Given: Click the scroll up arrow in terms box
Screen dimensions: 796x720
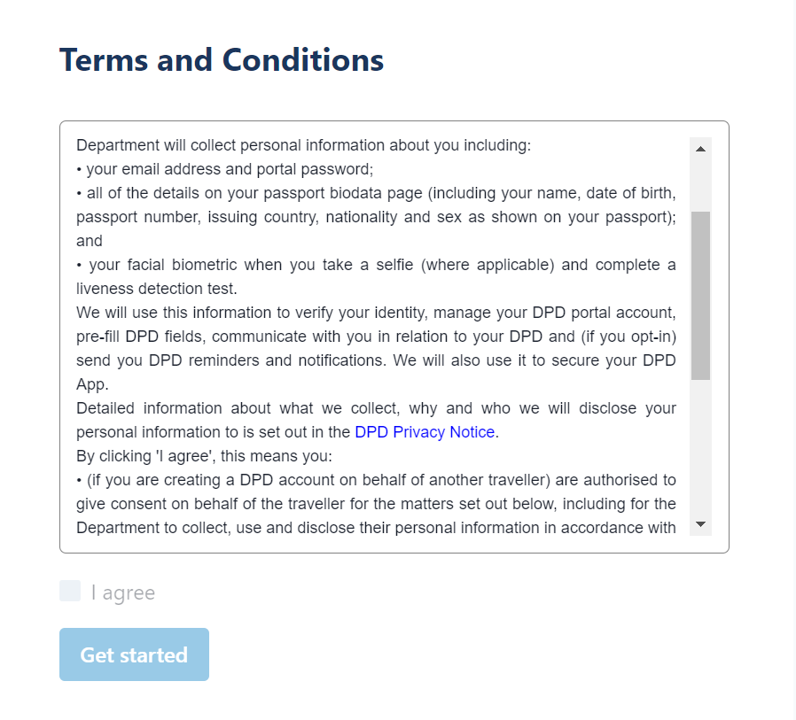Looking at the screenshot, I should [x=700, y=149].
